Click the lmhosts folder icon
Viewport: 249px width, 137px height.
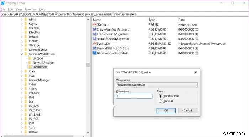pos(26,93)
